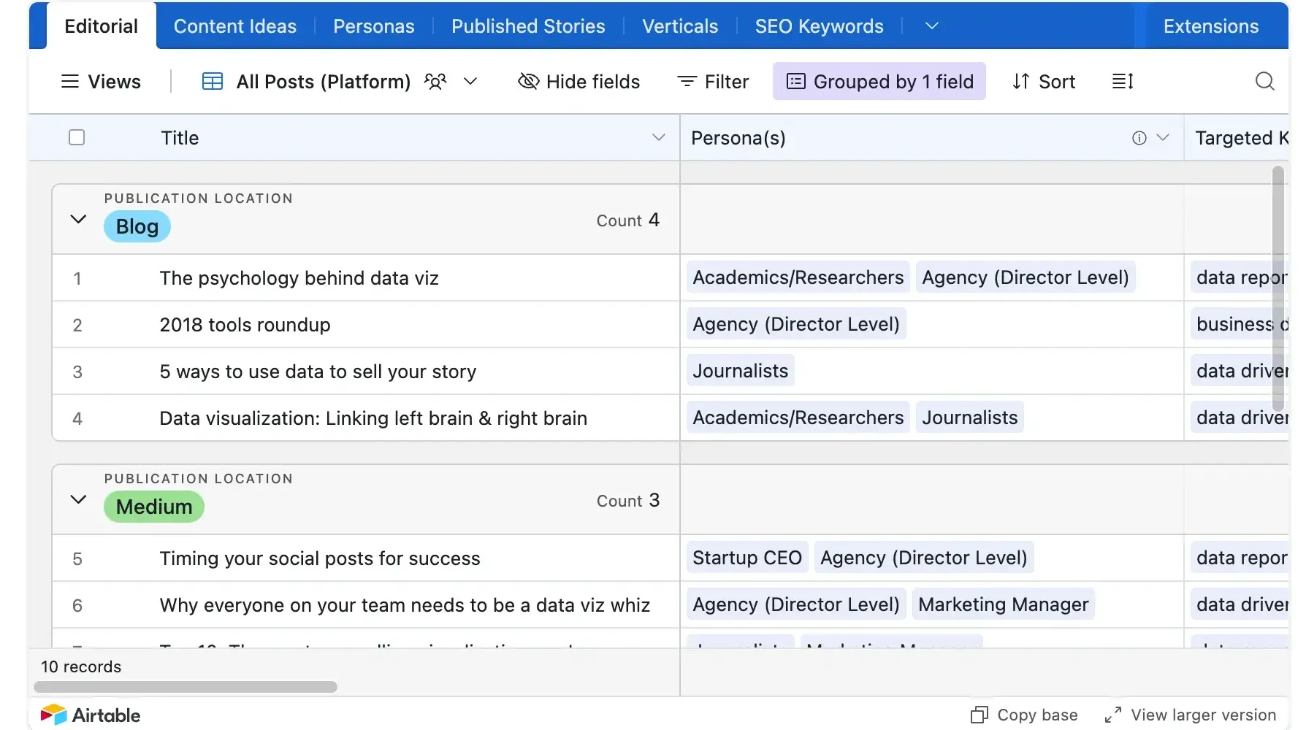Image resolution: width=1306 pixels, height=730 pixels.
Task: Switch to the Content Ideas tab
Action: click(x=235, y=26)
